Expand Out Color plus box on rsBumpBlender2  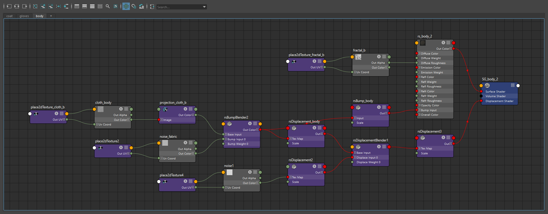[257, 130]
